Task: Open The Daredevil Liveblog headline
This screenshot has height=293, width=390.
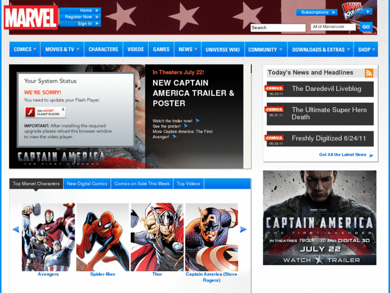Action: (326, 89)
